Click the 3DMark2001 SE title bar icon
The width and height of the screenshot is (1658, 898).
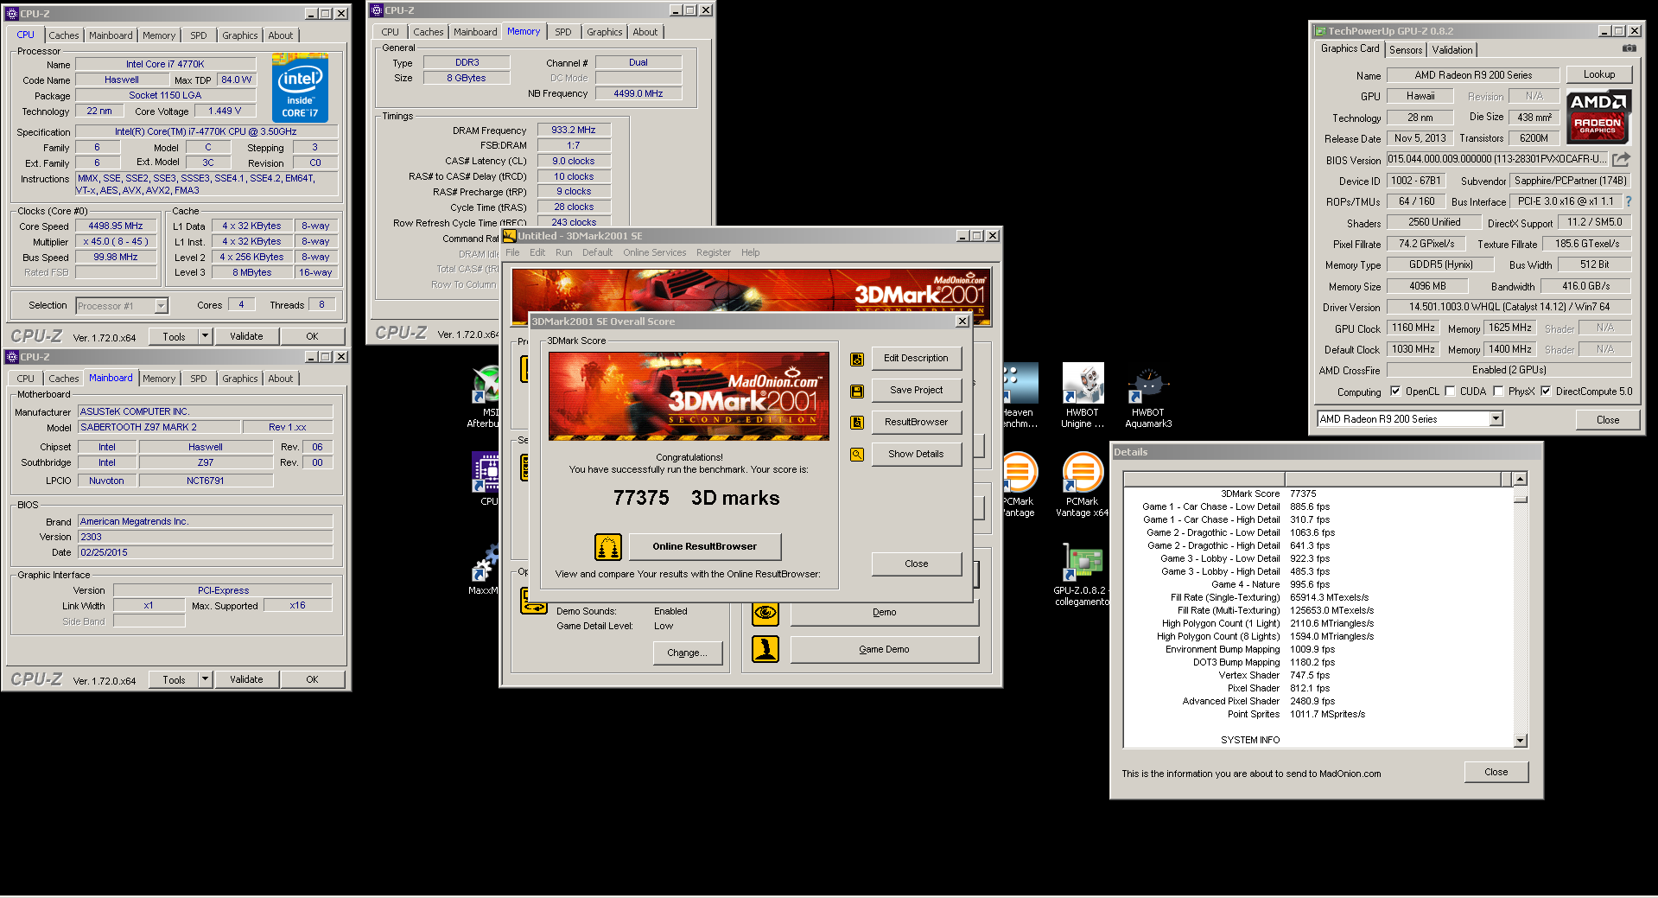coord(510,236)
